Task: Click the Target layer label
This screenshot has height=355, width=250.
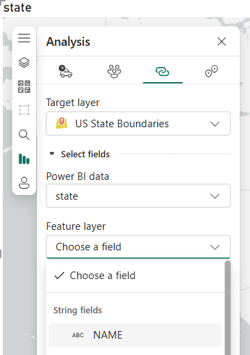Action: pyautogui.click(x=73, y=103)
